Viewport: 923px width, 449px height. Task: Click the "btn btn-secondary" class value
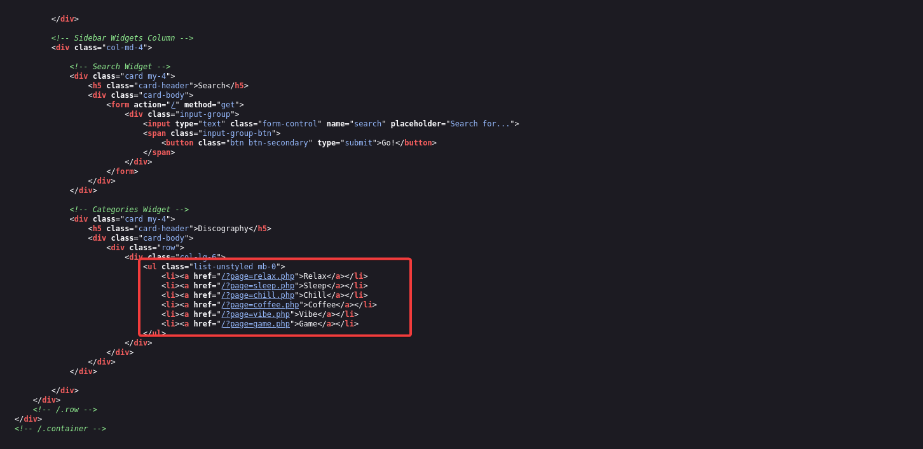(269, 143)
